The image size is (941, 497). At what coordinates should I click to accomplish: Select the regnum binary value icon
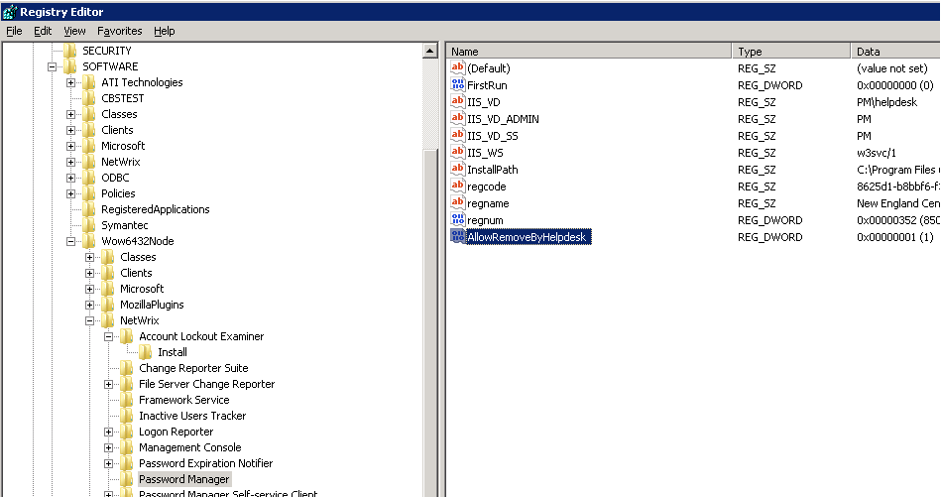click(457, 220)
